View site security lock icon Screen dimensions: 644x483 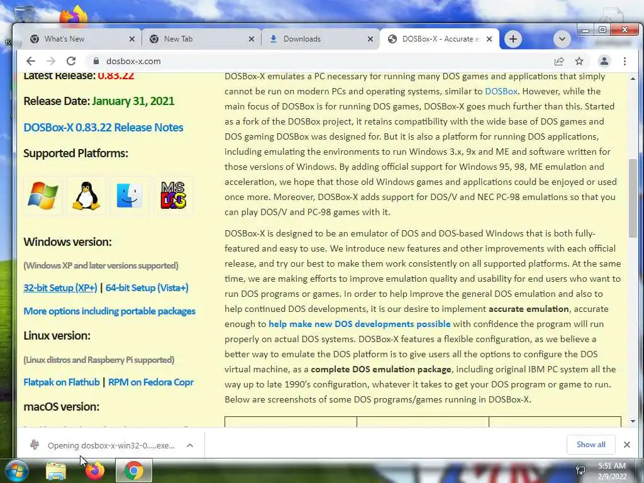coord(96,61)
